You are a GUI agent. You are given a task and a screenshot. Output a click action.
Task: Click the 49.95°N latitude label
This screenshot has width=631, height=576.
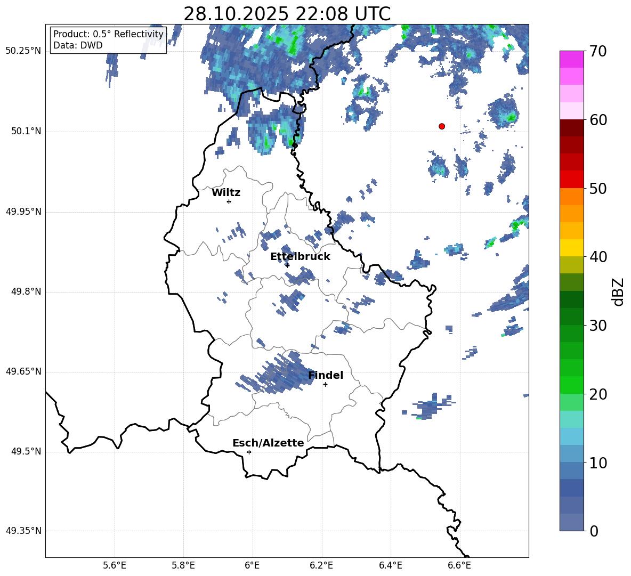click(23, 212)
